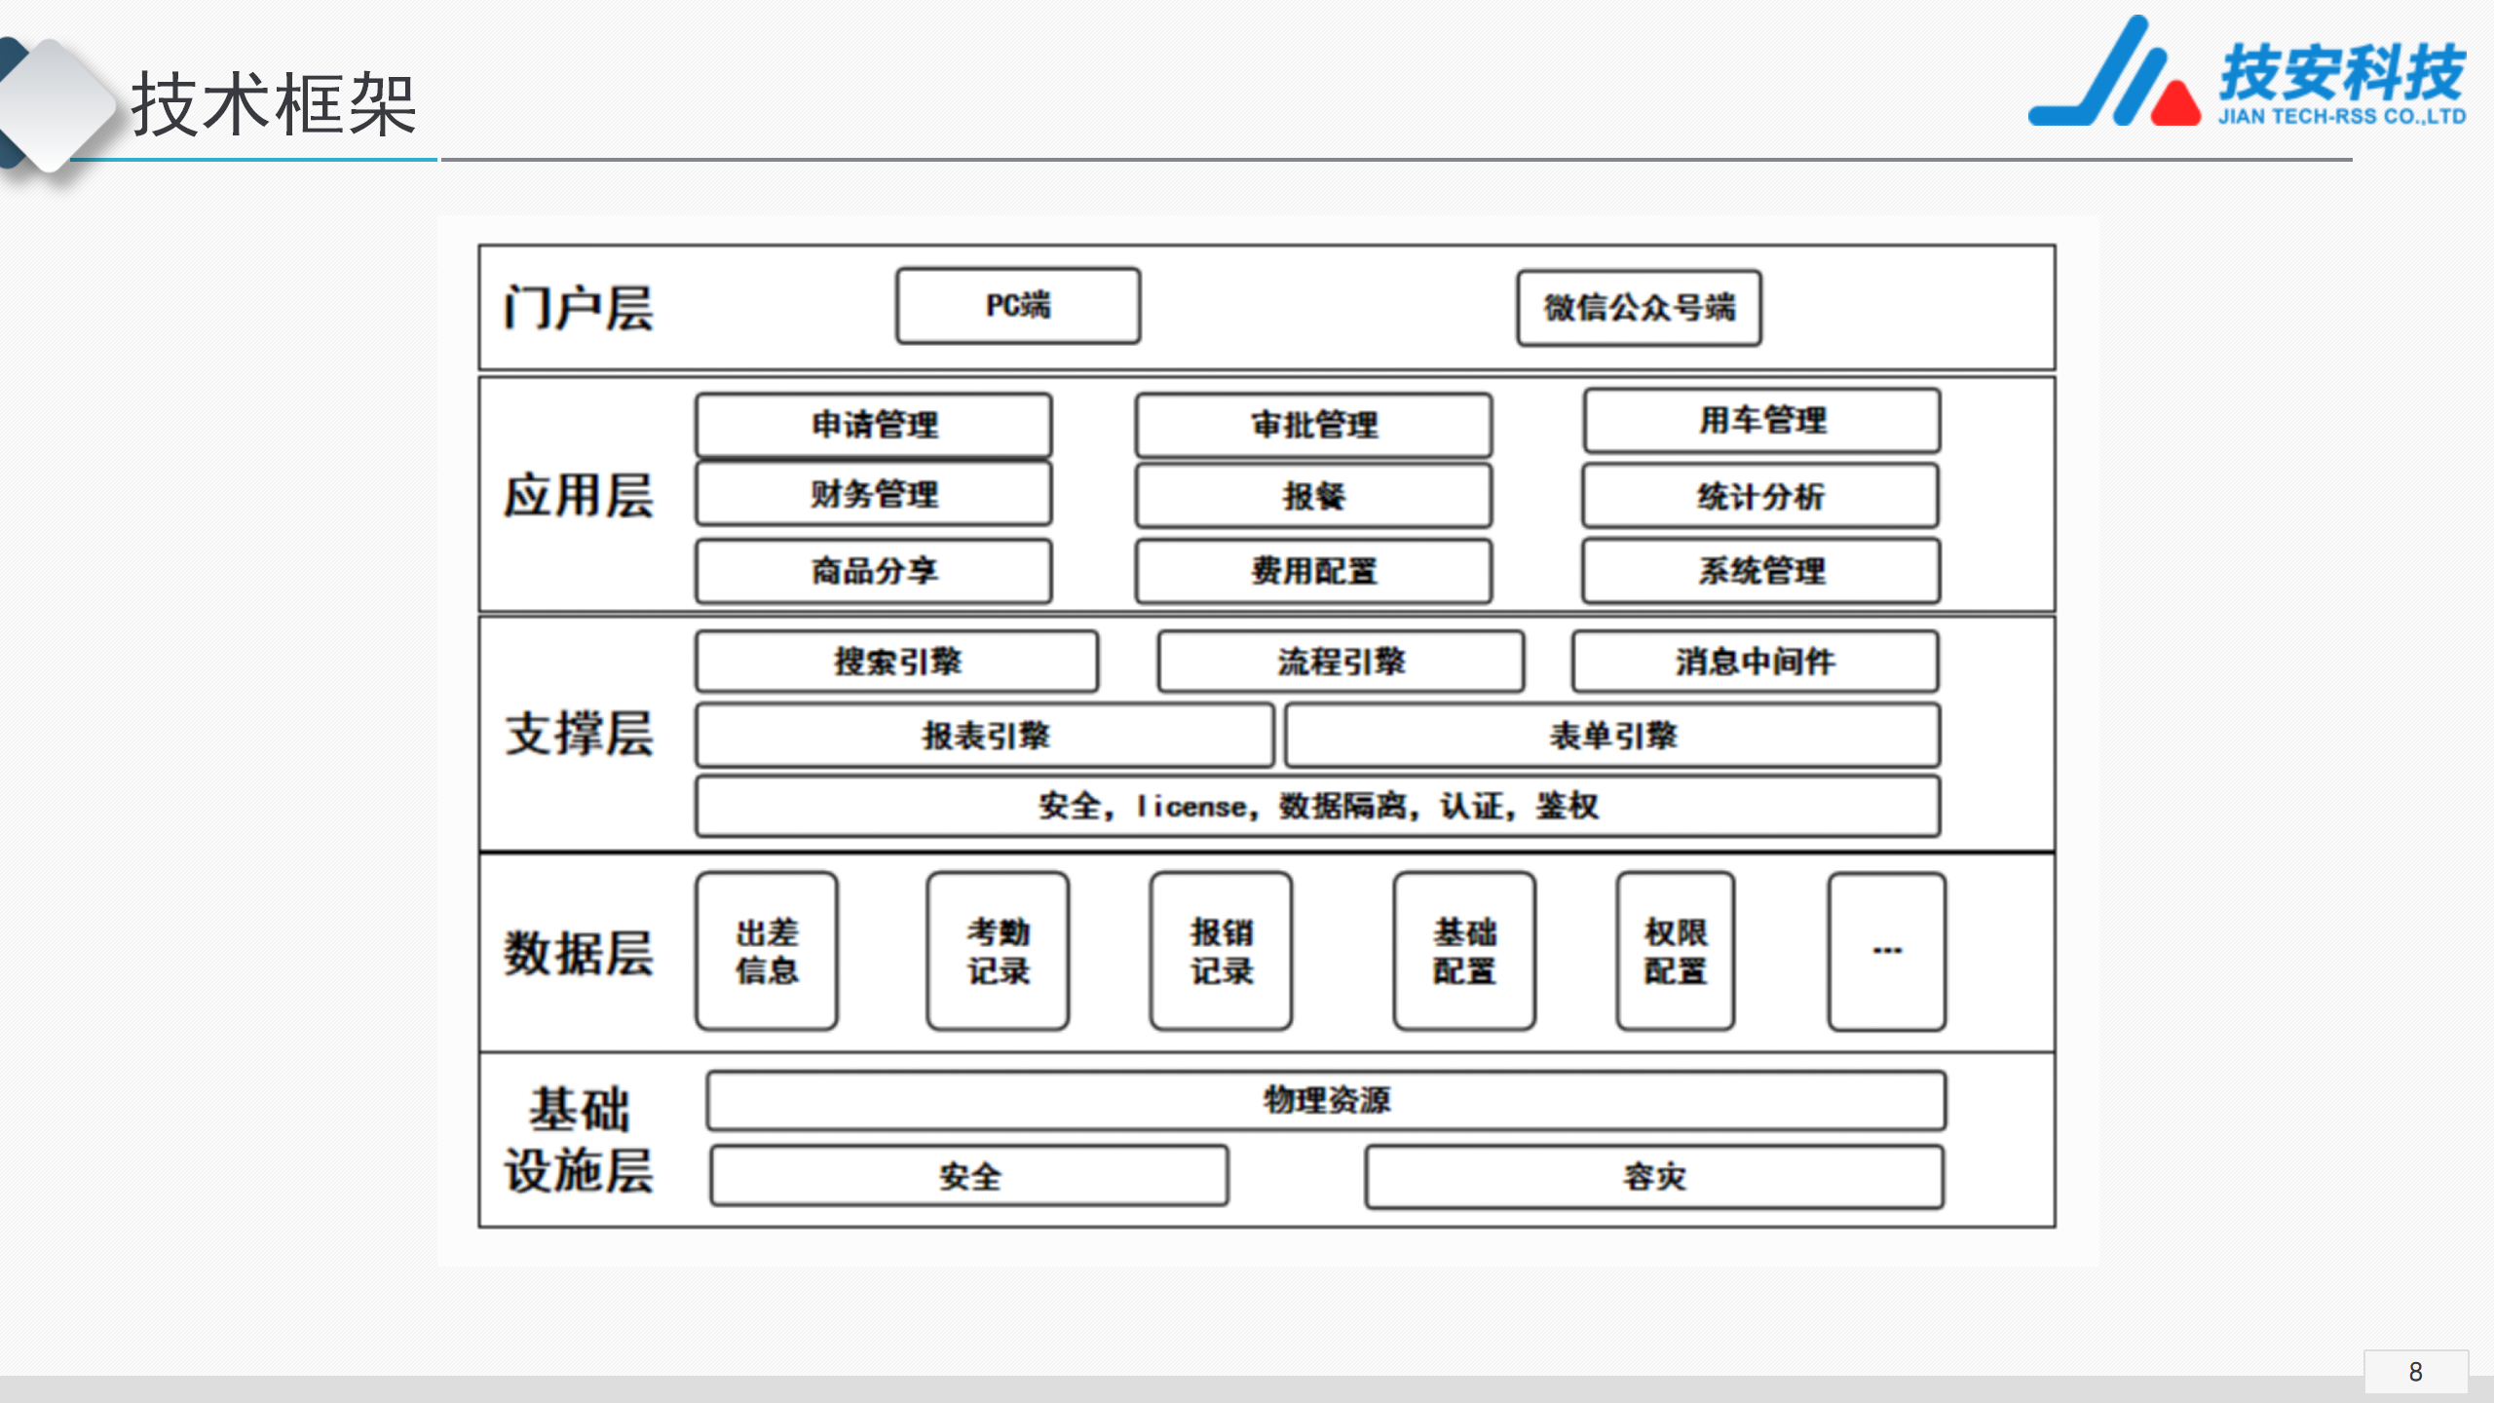Select the 申请管理 module box
This screenshot has width=2494, height=1403.
pyautogui.click(x=874, y=425)
